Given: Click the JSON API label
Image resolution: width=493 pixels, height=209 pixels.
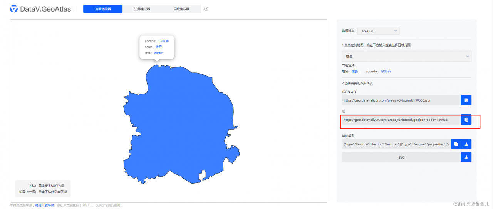Looking at the screenshot, I should (349, 92).
